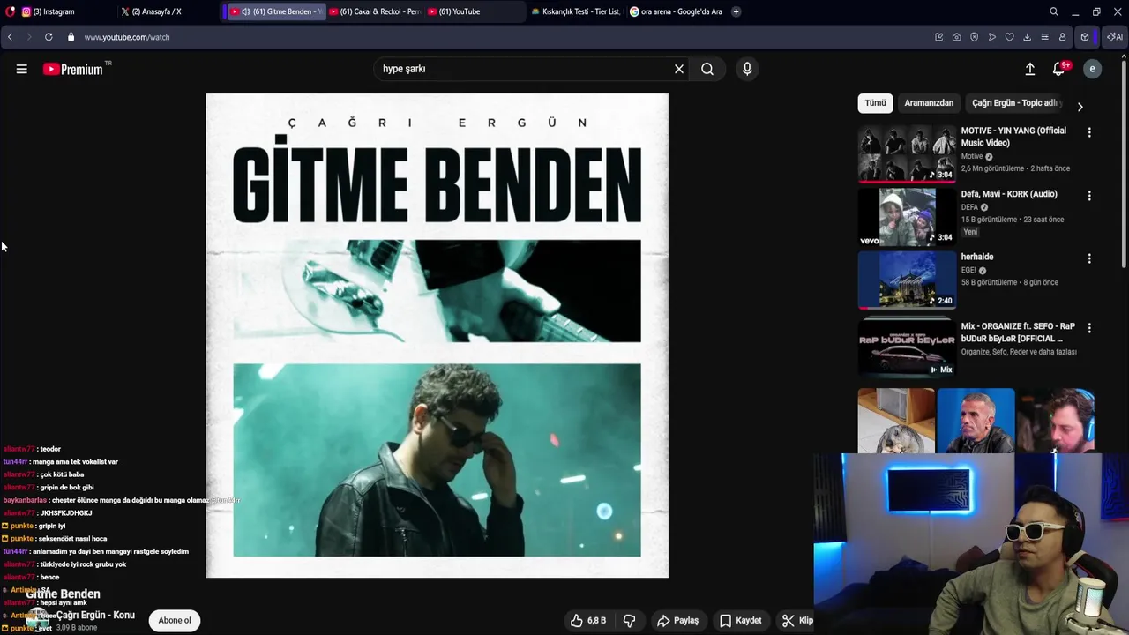Dislike the video with the thumbs-down

(629, 621)
